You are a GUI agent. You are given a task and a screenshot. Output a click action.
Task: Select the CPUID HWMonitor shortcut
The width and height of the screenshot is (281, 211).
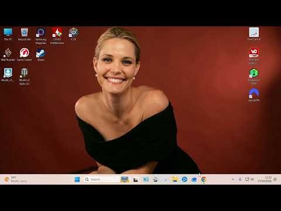(57, 36)
